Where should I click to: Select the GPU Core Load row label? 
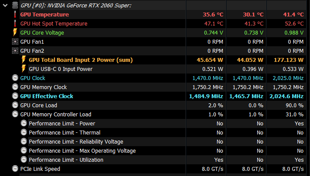pos(38,106)
